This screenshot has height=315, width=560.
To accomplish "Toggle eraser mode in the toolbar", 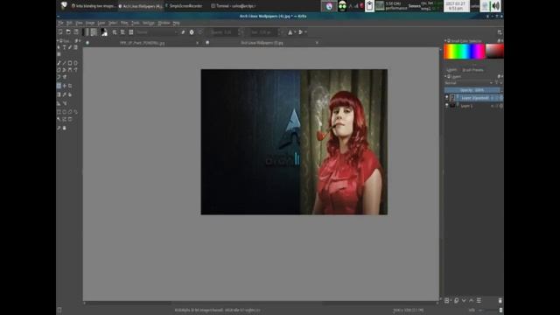I will (x=183, y=32).
